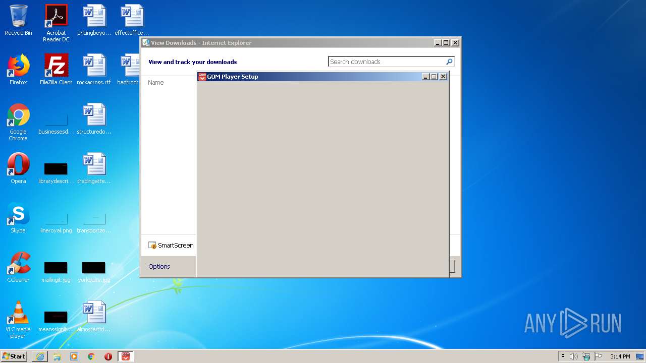Click the 3:14 PM taskbar clock
Screen dimensions: 646x363
click(620, 356)
